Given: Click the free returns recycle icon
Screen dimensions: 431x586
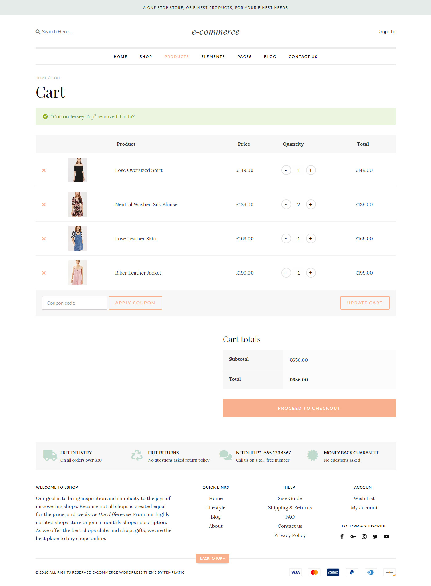Looking at the screenshot, I should (137, 455).
